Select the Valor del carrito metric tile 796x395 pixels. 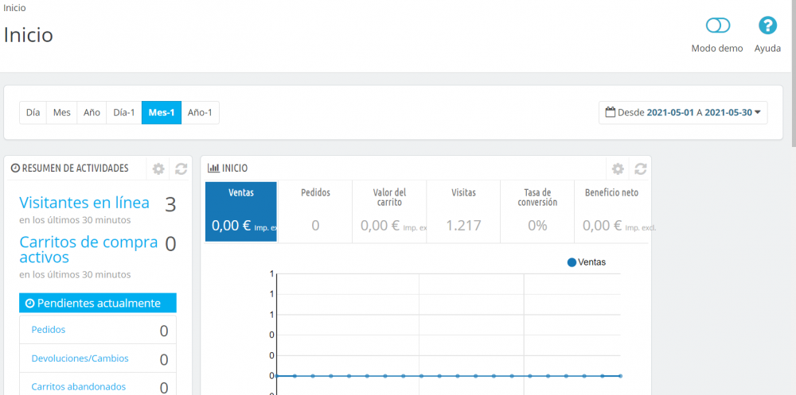[389, 211]
